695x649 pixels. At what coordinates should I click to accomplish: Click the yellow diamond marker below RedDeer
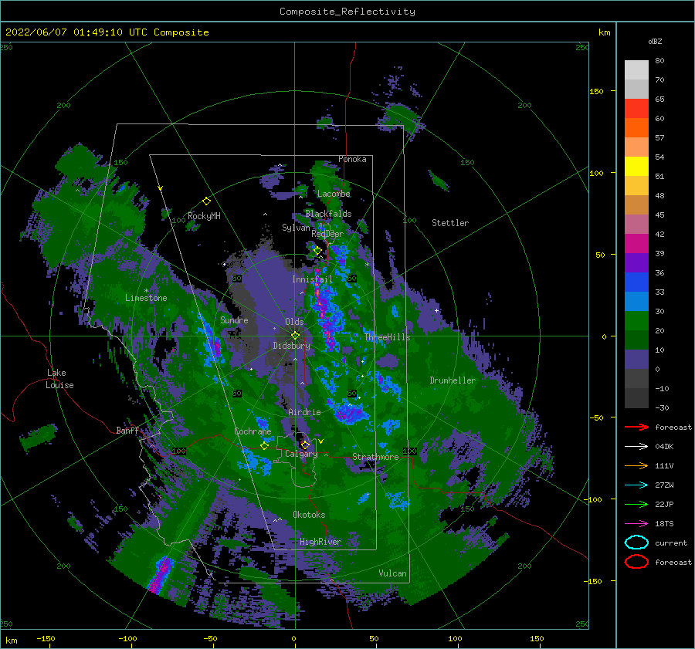[317, 251]
